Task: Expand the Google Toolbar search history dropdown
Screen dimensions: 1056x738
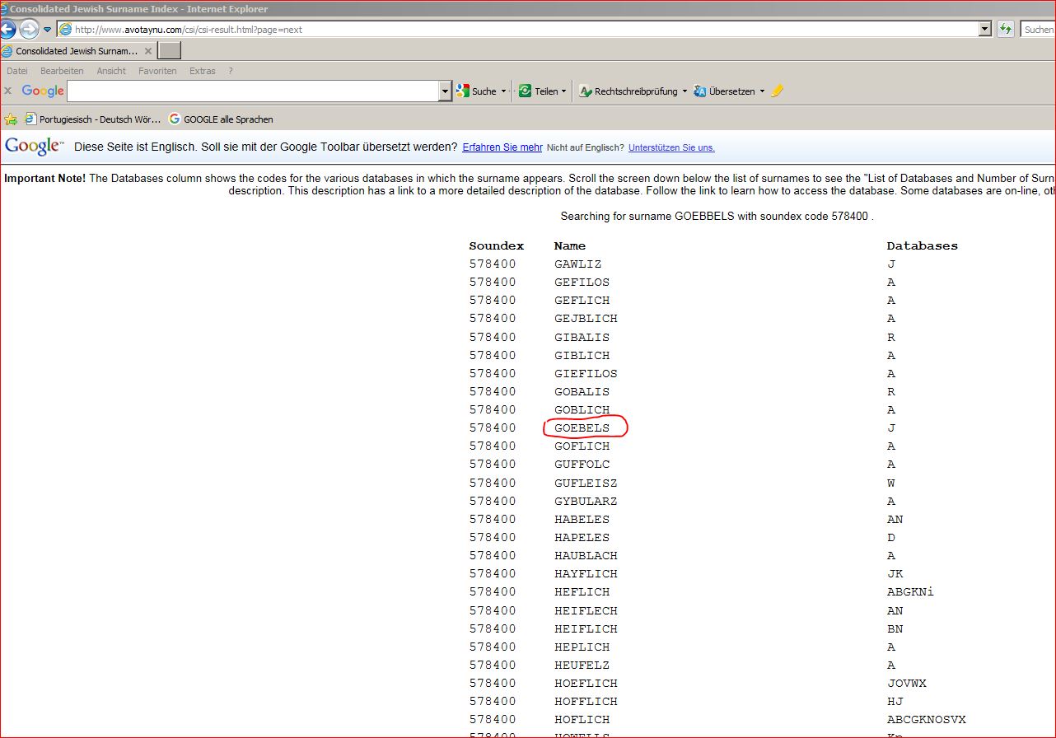Action: pyautogui.click(x=446, y=91)
